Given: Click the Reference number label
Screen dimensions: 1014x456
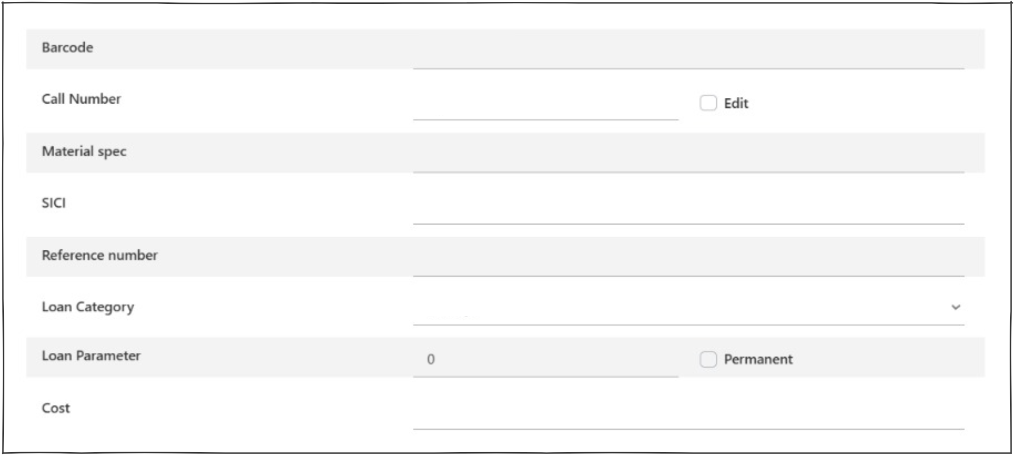Looking at the screenshot, I should click(x=99, y=255).
